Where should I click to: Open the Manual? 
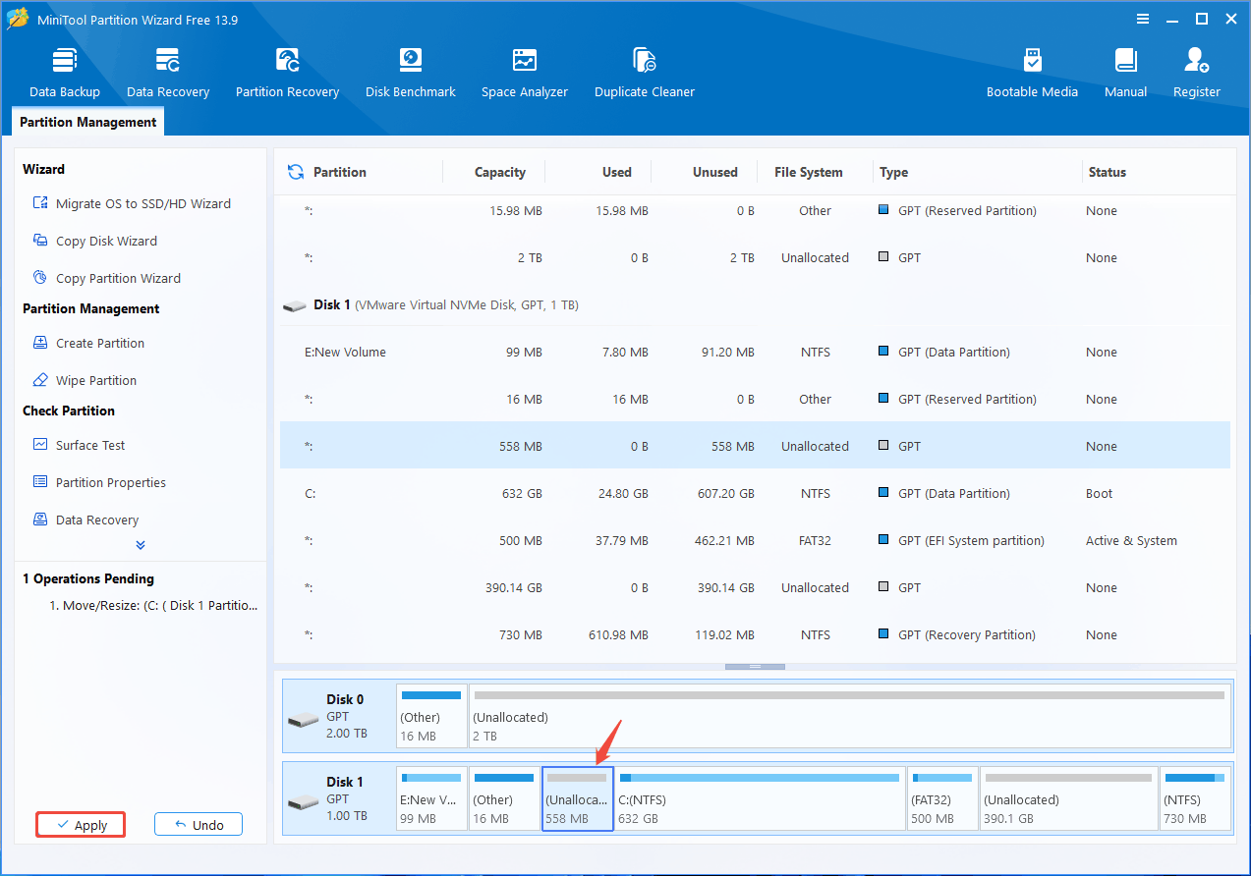point(1125,73)
